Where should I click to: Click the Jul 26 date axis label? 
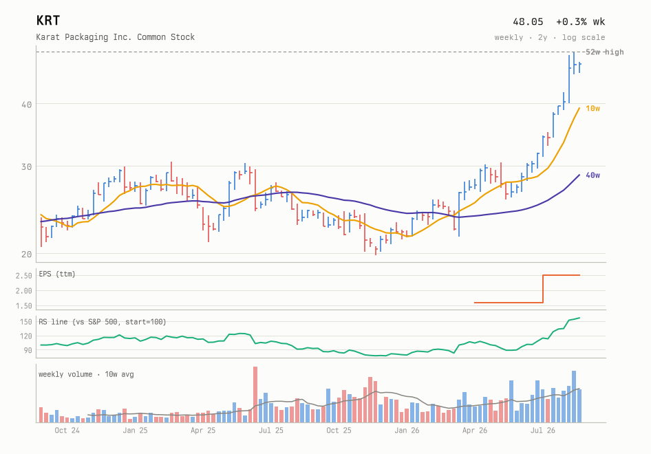[x=543, y=431]
